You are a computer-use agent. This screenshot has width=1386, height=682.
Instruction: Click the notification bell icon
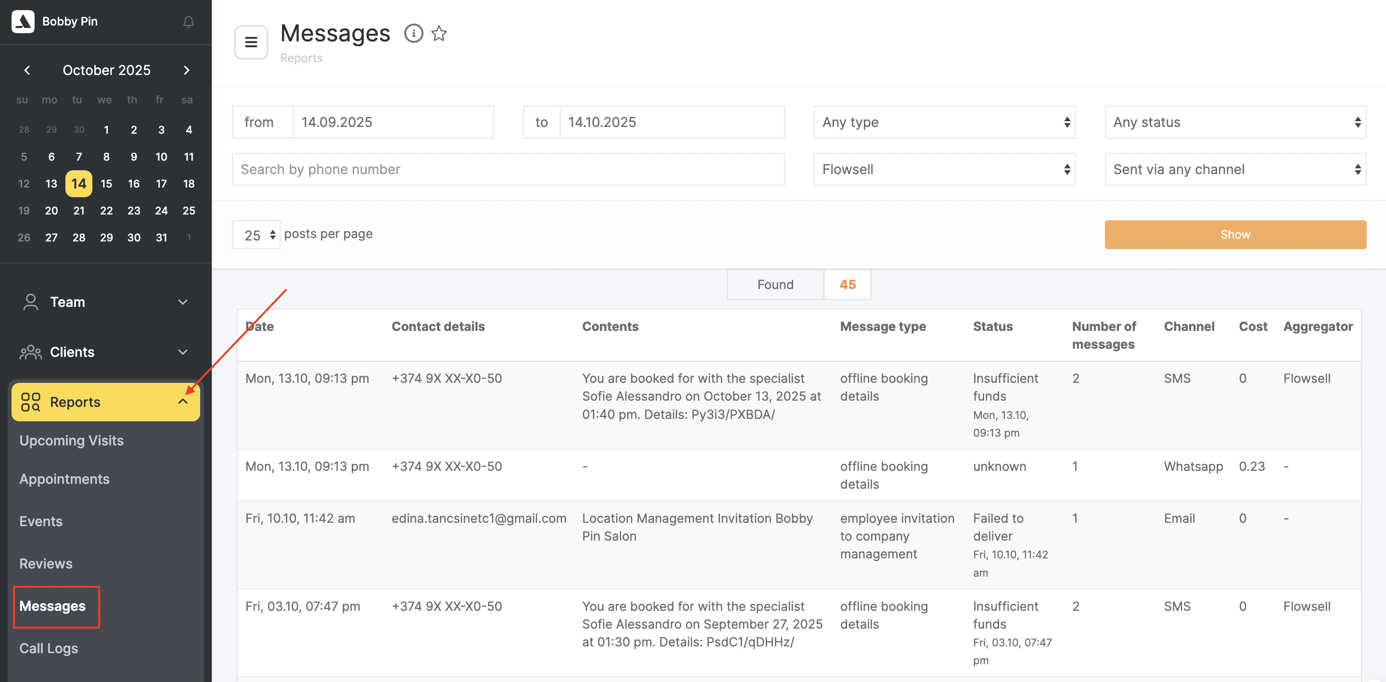(188, 22)
